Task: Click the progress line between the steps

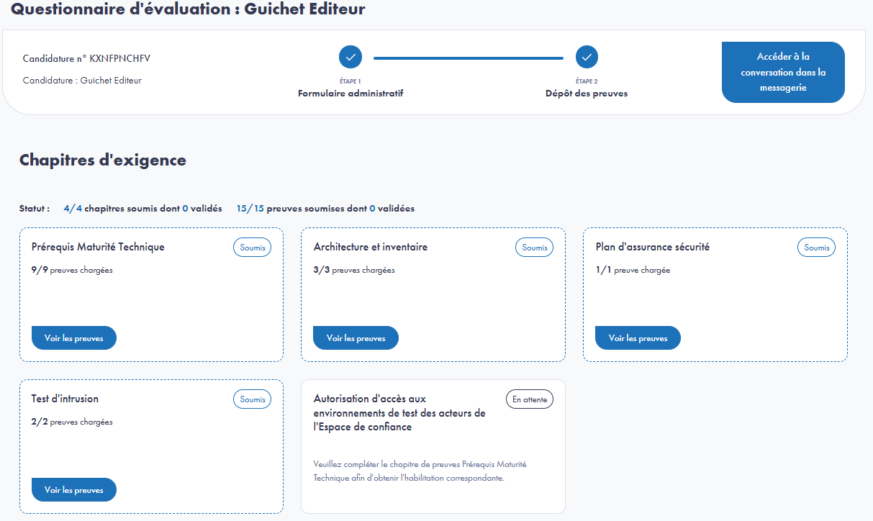Action: [x=468, y=58]
